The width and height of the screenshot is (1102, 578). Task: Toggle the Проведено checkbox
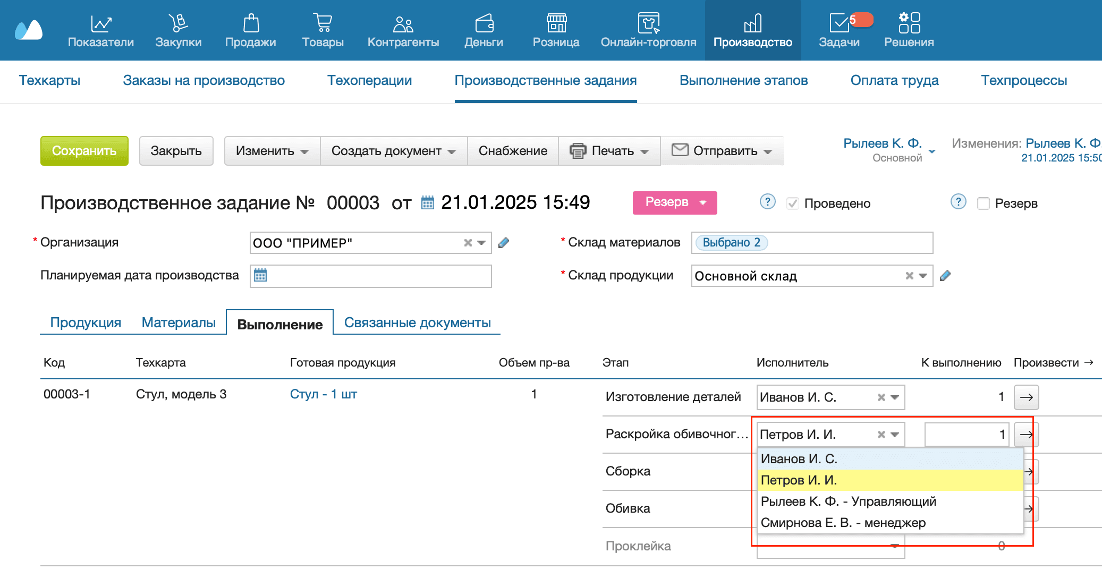[x=792, y=203]
